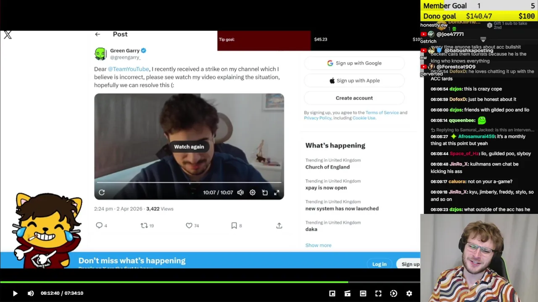Image resolution: width=538 pixels, height=302 pixels.
Task: Click chat username @babushkaposting
Action: pyautogui.click(x=469, y=50)
